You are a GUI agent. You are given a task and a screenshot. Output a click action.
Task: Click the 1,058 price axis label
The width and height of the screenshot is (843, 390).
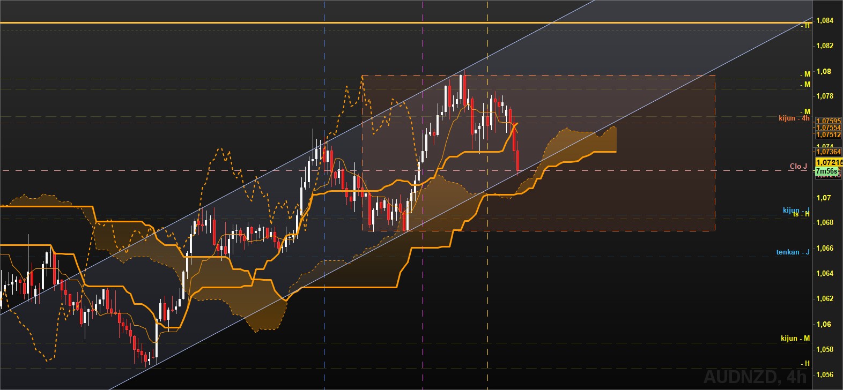coord(825,350)
